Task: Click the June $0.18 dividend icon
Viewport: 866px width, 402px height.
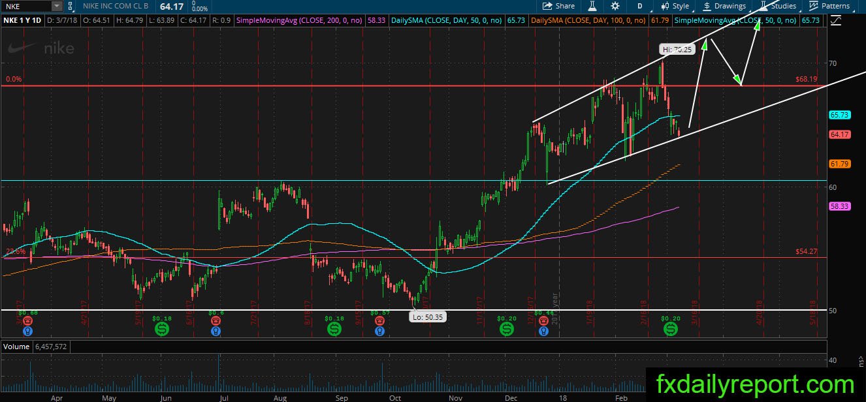Action: 161,330
